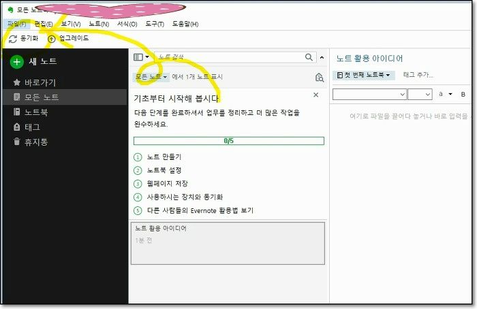Click the saved search icon beside note count
The image size is (477, 309).
pyautogui.click(x=319, y=78)
